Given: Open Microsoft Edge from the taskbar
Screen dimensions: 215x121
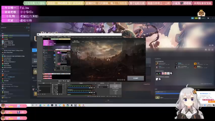Looking at the screenshot, I should (x=41, y=105).
